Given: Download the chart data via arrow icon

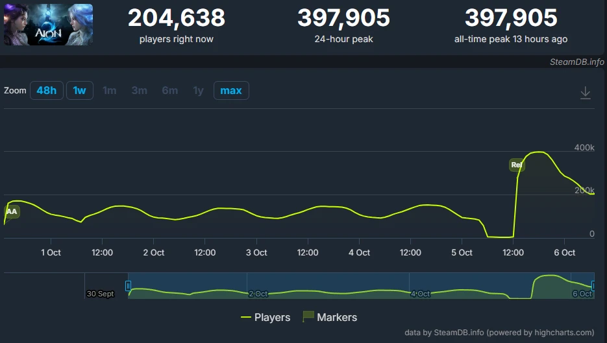Looking at the screenshot, I should click(586, 93).
